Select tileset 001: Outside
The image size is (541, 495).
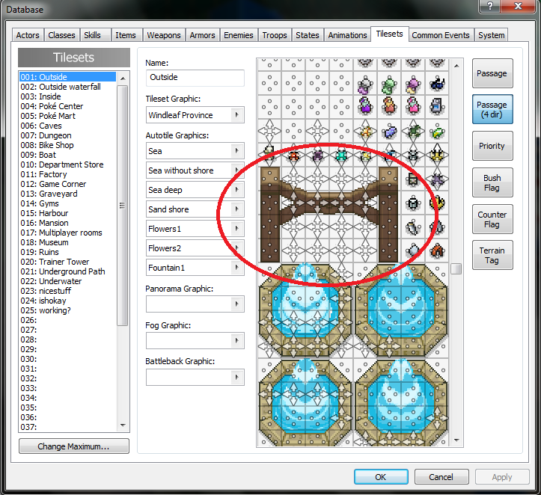pyautogui.click(x=67, y=76)
